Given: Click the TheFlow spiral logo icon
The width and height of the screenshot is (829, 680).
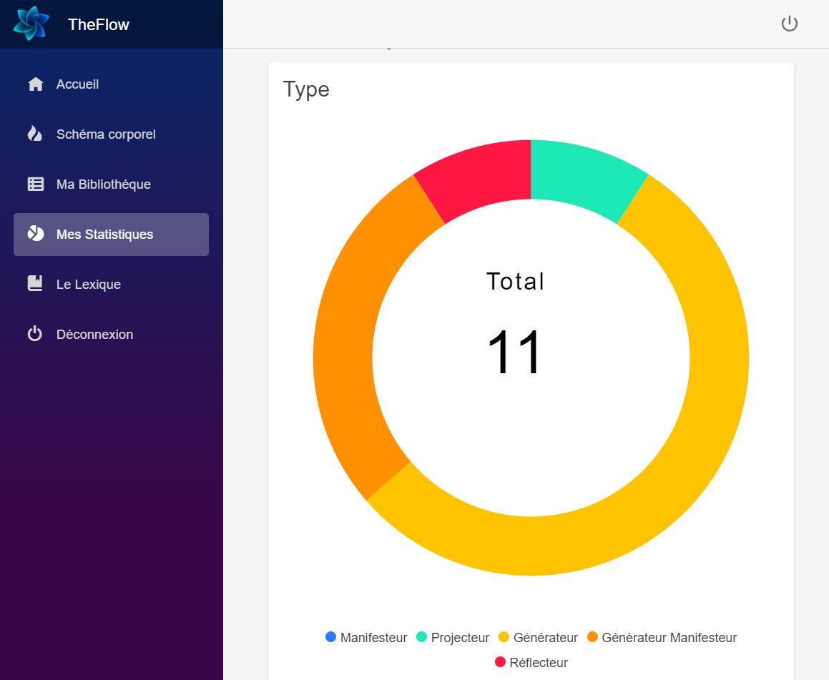Looking at the screenshot, I should point(31,24).
